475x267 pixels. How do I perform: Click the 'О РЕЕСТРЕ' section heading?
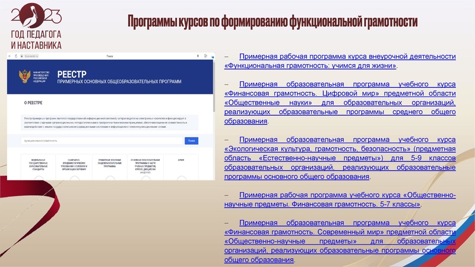coord(33,103)
